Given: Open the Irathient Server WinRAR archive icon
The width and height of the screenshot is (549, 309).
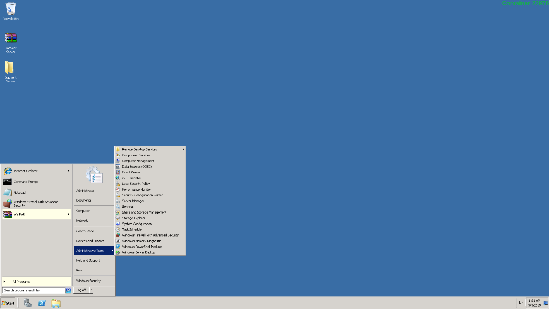Looking at the screenshot, I should click(x=11, y=38).
